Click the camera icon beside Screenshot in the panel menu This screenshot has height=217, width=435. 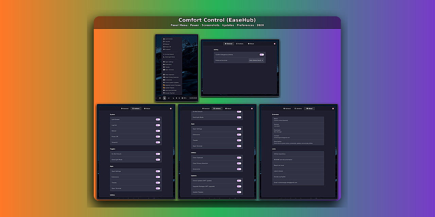(163, 80)
